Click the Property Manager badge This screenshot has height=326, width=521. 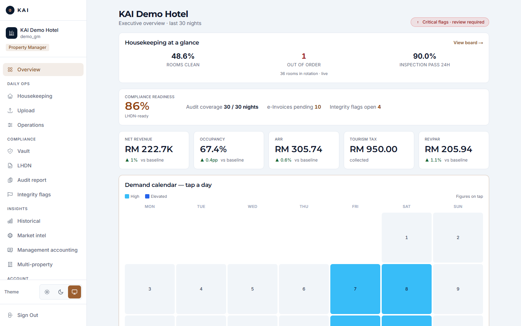click(27, 47)
